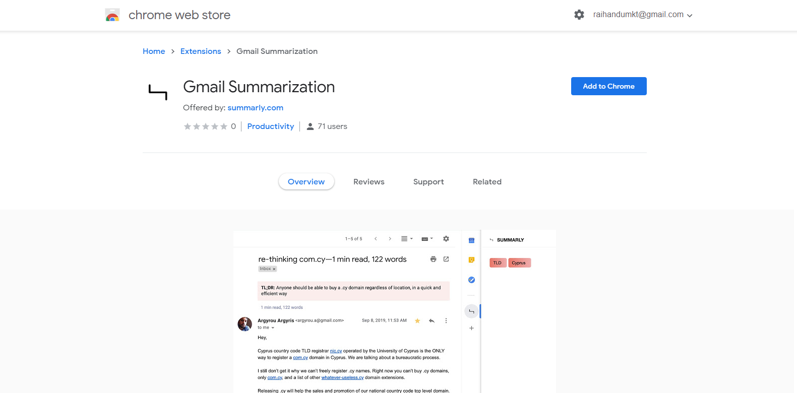Expand the 'to me' recipient details arrow
The height and width of the screenshot is (393, 797).
pos(273,328)
